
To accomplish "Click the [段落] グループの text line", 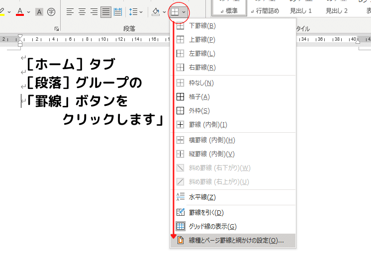I will tap(84, 83).
